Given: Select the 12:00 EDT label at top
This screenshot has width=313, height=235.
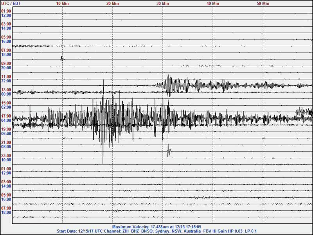Looking at the screenshot, I should [6, 15].
